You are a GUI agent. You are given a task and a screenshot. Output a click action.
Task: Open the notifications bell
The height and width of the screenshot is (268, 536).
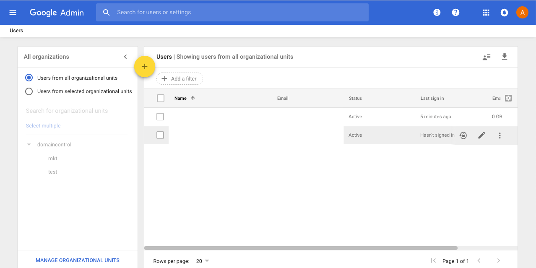point(504,13)
